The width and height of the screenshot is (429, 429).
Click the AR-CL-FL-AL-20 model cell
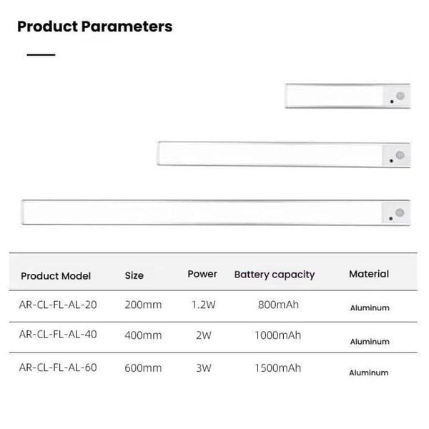point(58,305)
